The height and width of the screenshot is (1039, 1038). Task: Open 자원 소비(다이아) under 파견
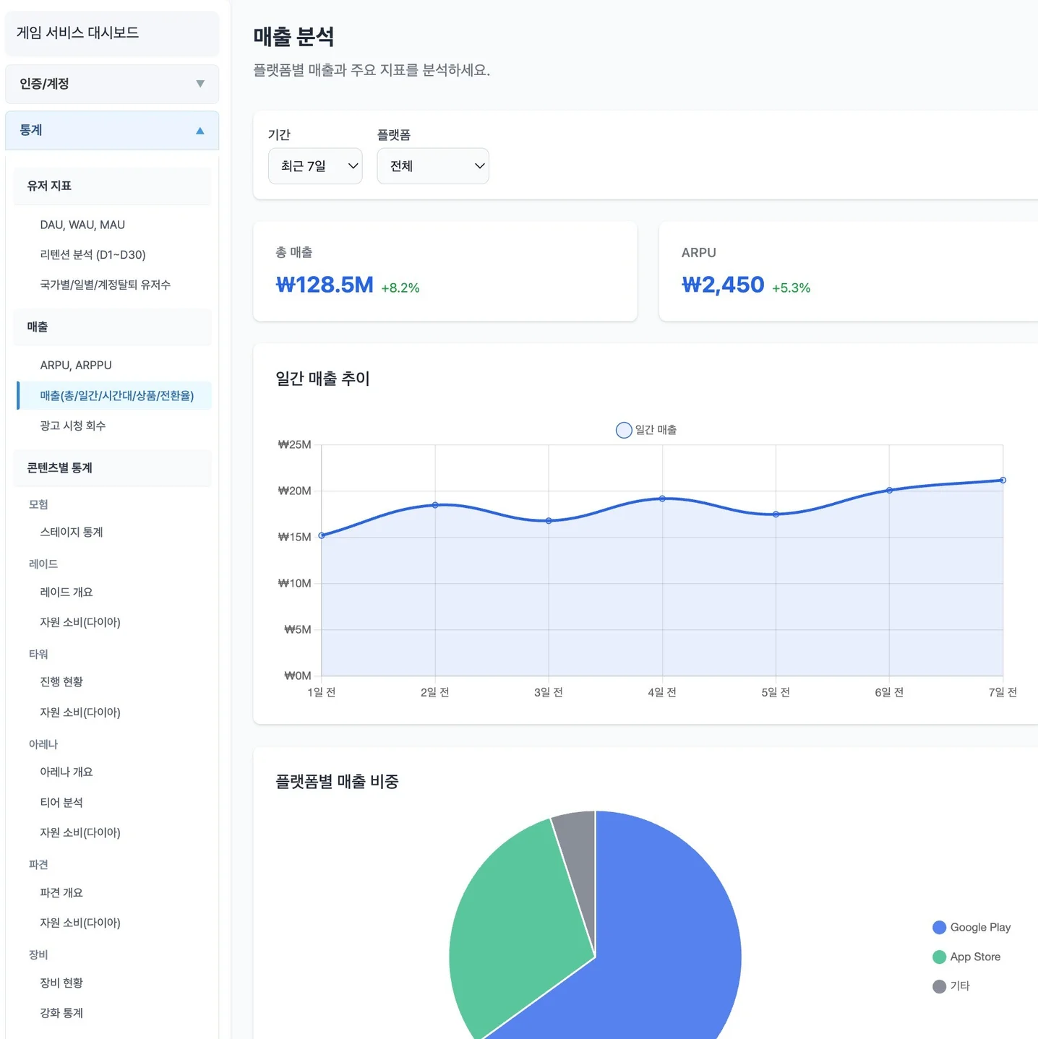80,923
